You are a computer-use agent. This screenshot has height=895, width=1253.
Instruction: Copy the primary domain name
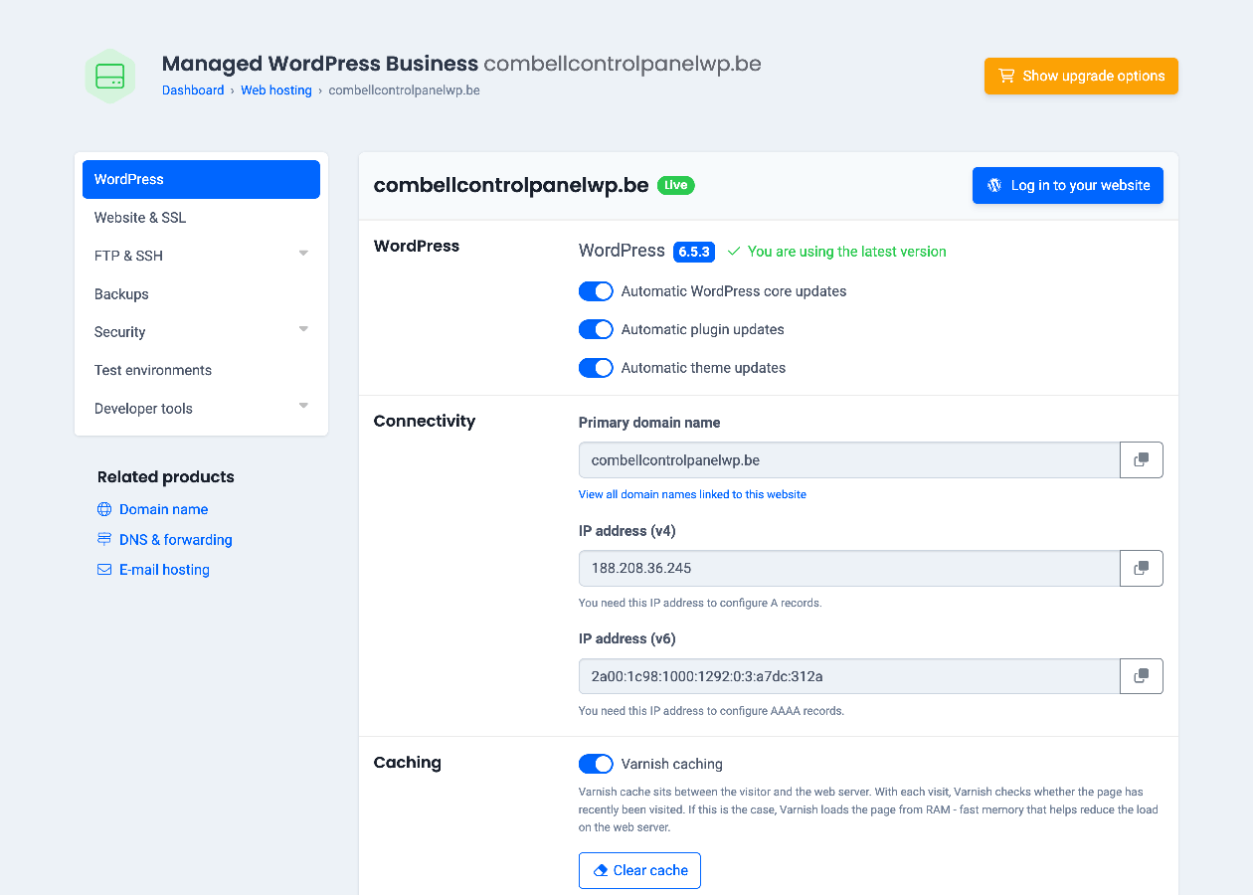tap(1142, 460)
